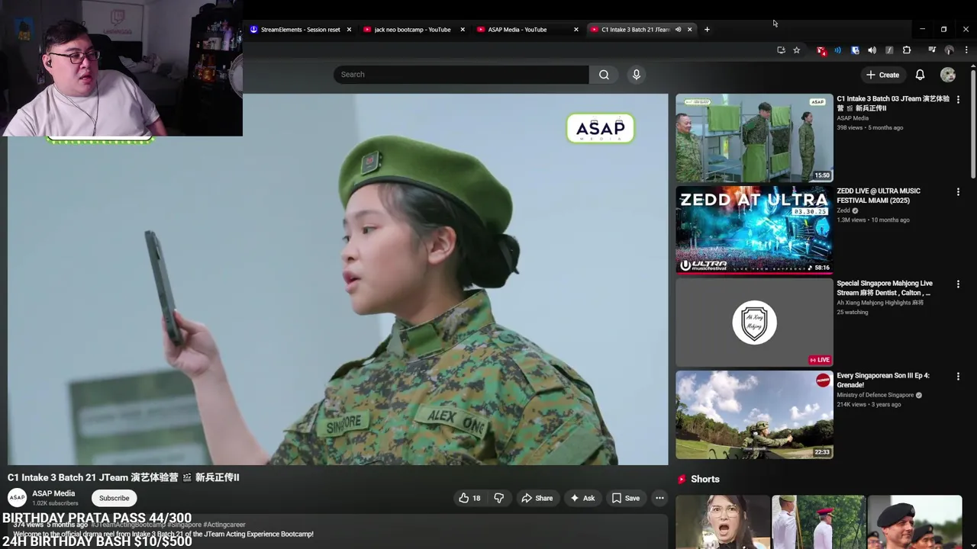Open a new browser tab
Image resolution: width=977 pixels, height=549 pixels.
pyautogui.click(x=707, y=30)
